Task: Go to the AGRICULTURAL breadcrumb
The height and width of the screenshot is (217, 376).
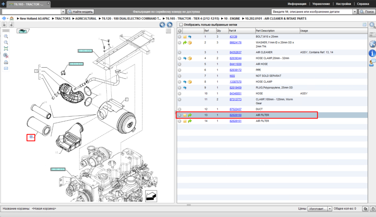Action: pyautogui.click(x=86, y=18)
